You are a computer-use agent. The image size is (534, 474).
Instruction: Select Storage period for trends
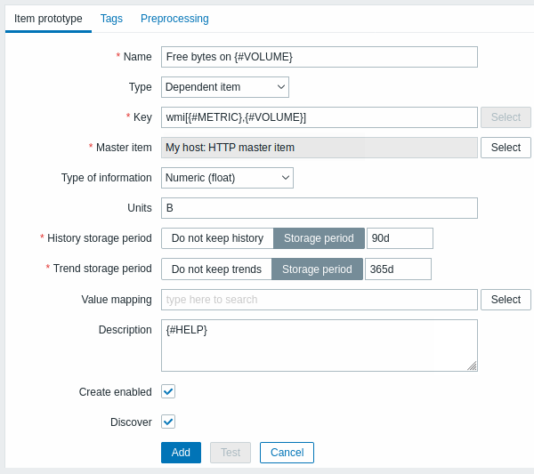[x=317, y=269]
